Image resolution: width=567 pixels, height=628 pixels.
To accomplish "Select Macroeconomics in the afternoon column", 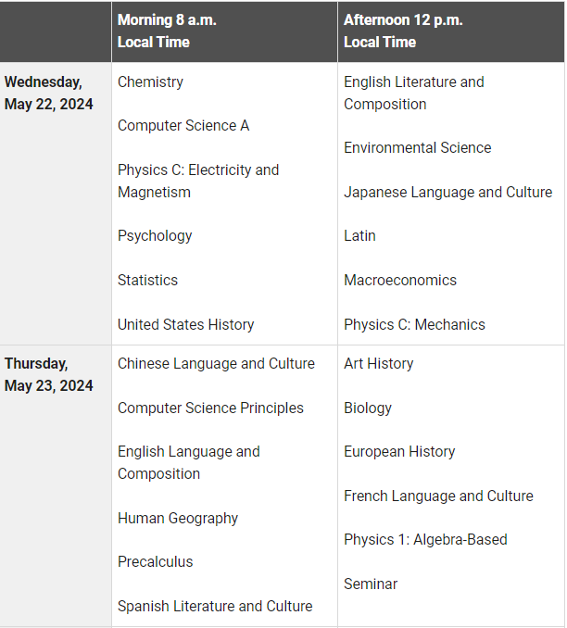I will tap(399, 281).
